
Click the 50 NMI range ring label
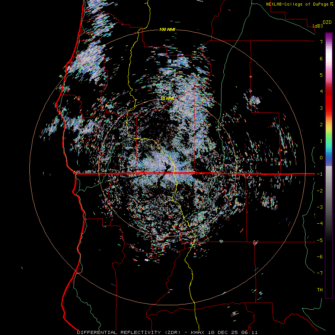pos(167,98)
